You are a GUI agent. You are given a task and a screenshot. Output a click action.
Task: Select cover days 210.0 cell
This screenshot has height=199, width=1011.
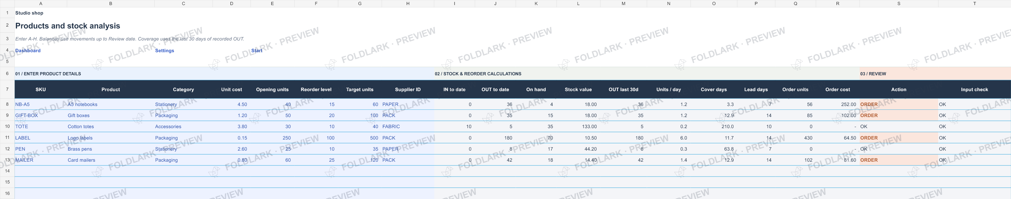point(714,127)
